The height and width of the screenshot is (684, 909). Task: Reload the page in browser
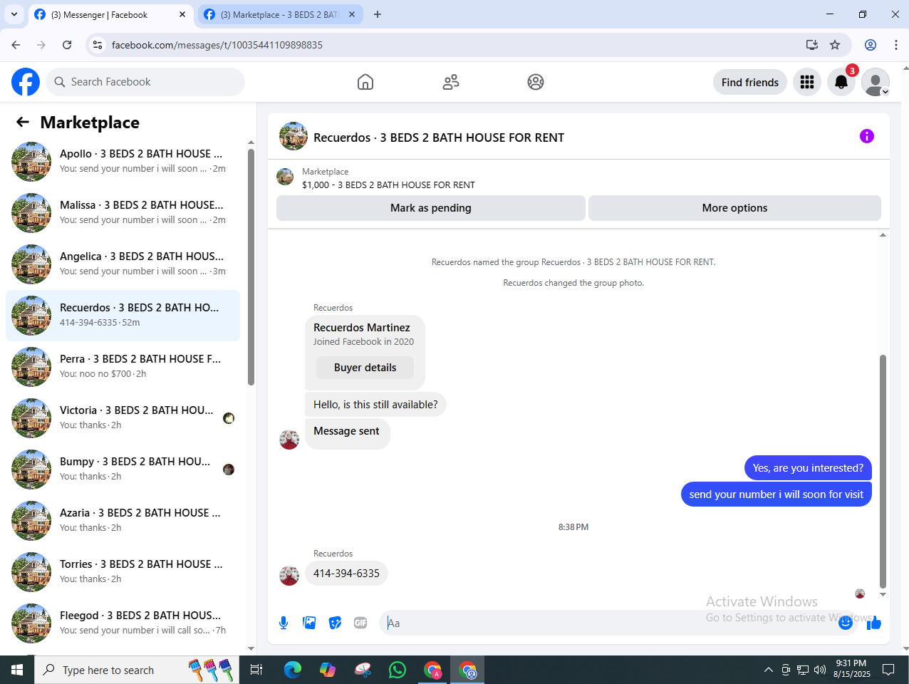pos(67,45)
